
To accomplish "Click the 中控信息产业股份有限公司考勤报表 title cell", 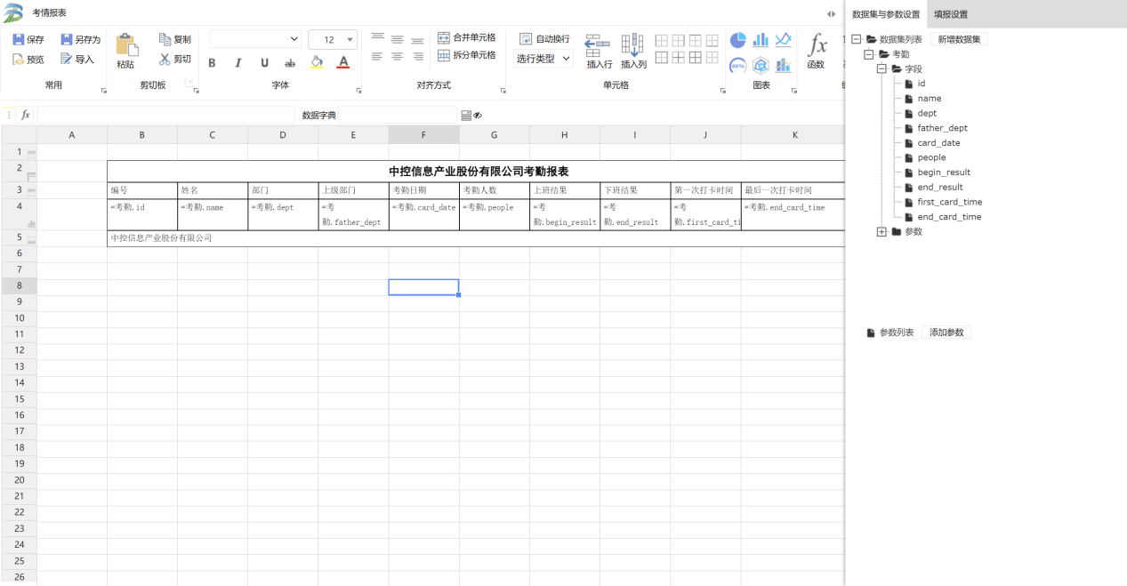I will point(479,171).
